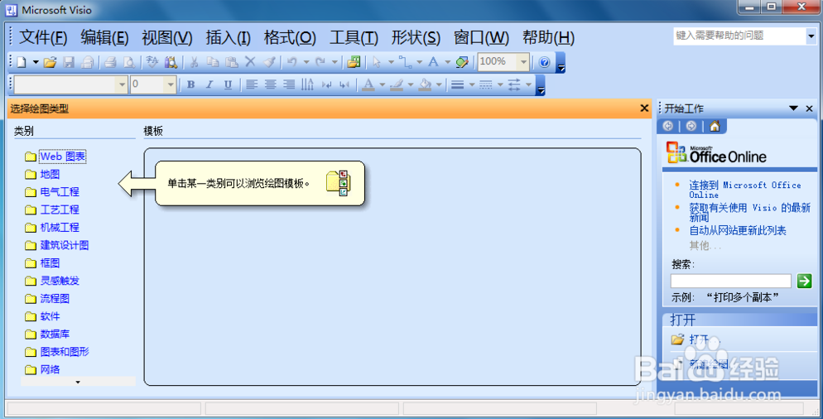Click the Line Weight icon
Viewport: 823px width, 419px height.
(458, 84)
